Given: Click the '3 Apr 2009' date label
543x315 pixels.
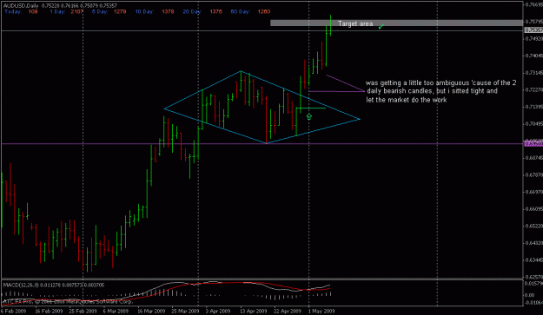Looking at the screenshot, I should tap(218, 311).
